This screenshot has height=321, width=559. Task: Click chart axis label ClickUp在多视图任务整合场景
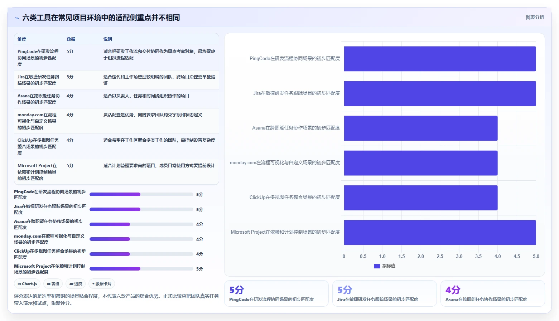295,198
